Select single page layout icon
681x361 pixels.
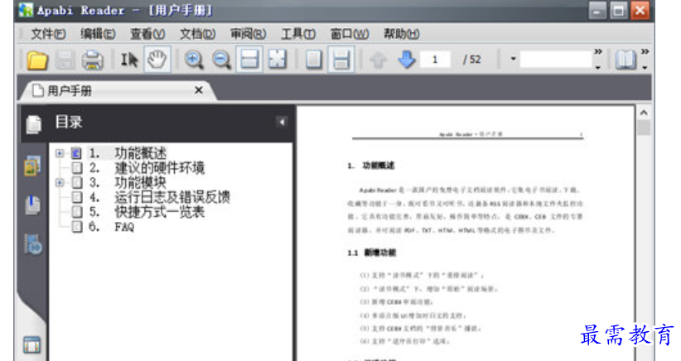tap(313, 60)
